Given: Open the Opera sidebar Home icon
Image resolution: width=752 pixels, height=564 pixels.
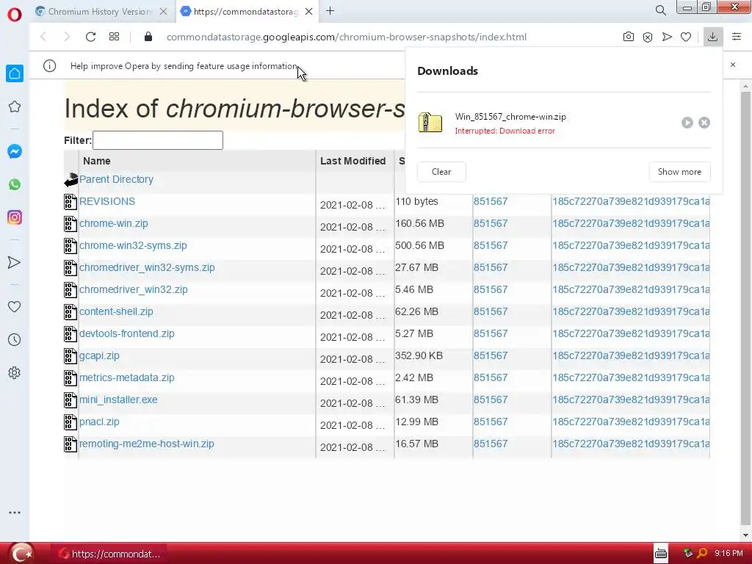Looking at the screenshot, I should click(x=15, y=73).
